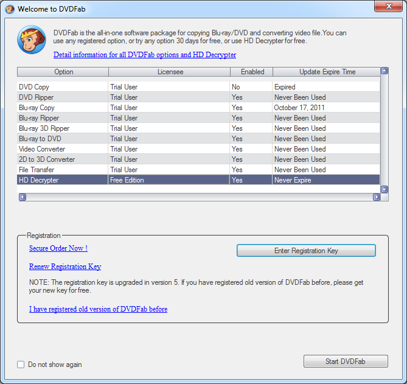Select the HD Decrypter row

(198, 180)
